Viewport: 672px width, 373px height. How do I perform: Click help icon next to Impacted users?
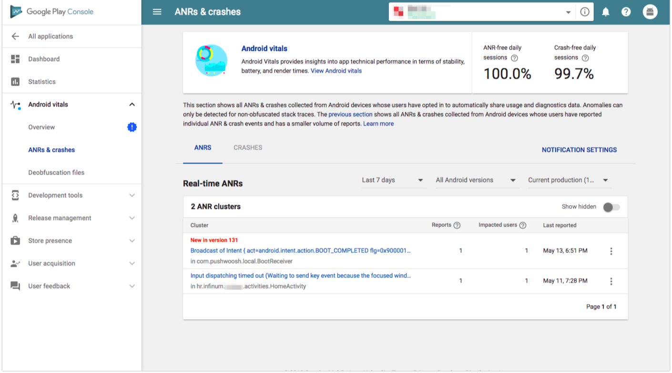click(523, 225)
